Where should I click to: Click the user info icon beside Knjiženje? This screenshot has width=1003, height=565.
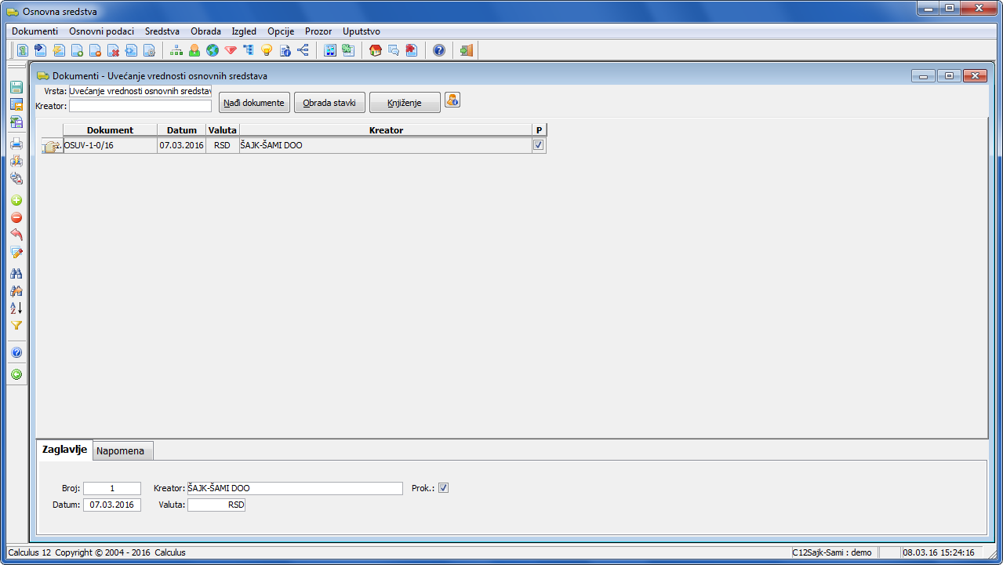[452, 100]
